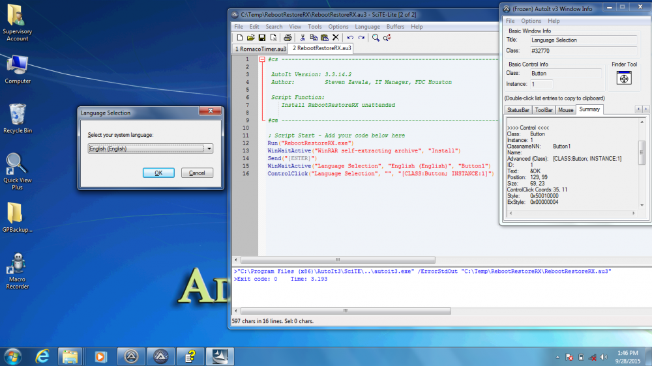Open SciTE View menu
Viewport: 652px width, 366px height.
(295, 27)
